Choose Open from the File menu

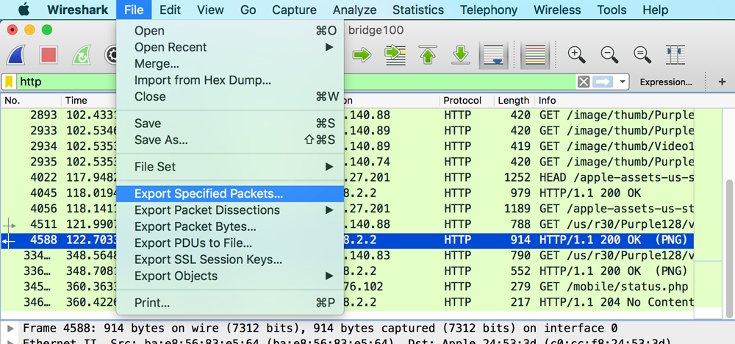click(230, 31)
